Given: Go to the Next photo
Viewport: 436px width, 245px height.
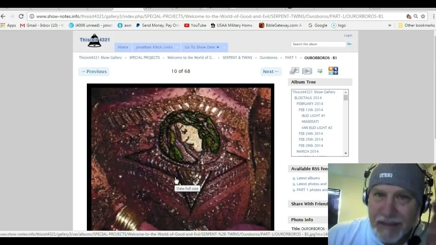Looking at the screenshot, I should pyautogui.click(x=271, y=71).
